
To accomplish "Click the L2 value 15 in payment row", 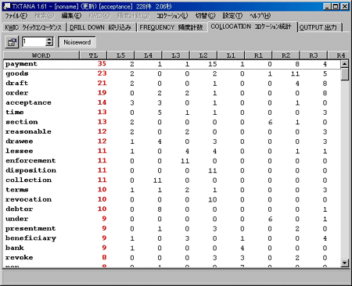I will pos(213,64).
